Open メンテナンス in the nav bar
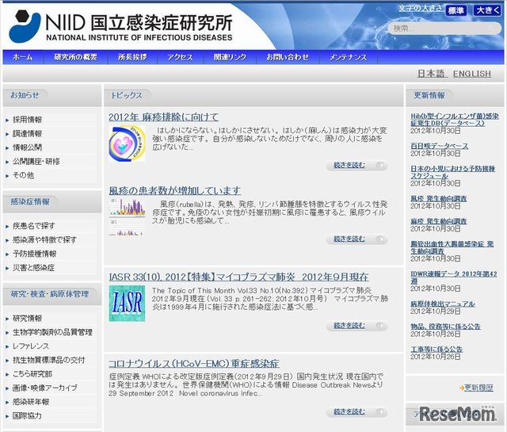 (349, 57)
